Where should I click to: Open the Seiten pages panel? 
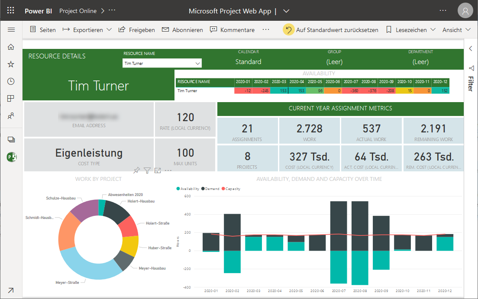43,29
